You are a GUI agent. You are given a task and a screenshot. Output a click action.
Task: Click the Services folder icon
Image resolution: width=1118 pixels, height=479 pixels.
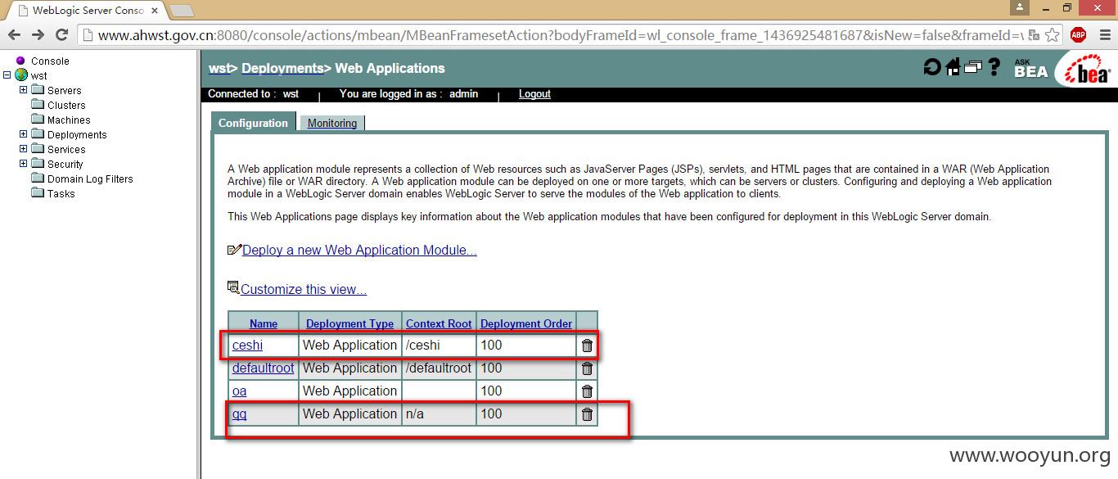pos(38,149)
